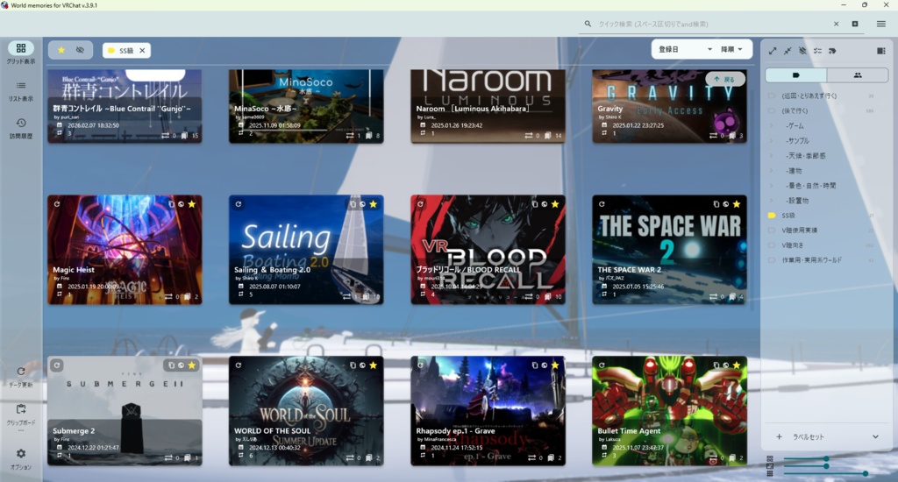Add a new label set with plus
The width and height of the screenshot is (898, 482).
pos(779,436)
